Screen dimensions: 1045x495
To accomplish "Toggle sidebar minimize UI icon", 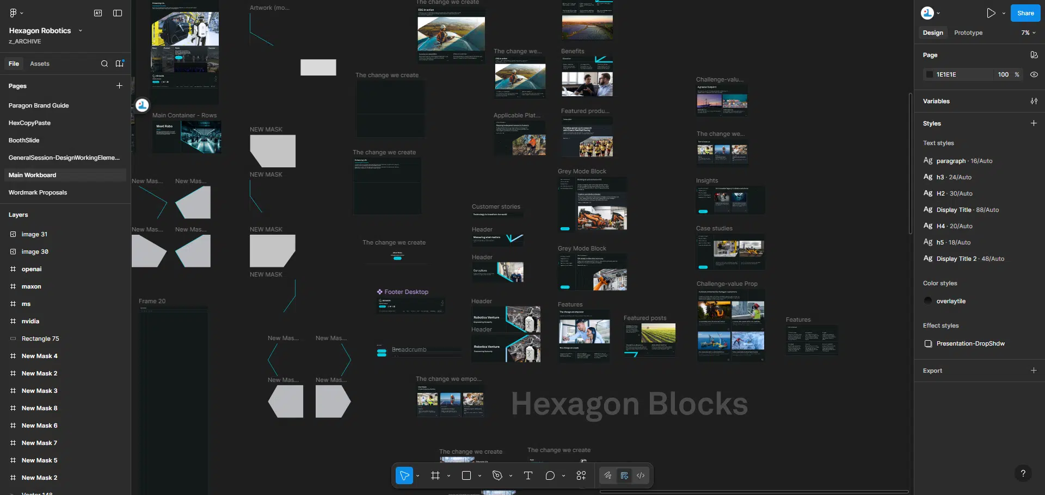I will pyautogui.click(x=118, y=13).
